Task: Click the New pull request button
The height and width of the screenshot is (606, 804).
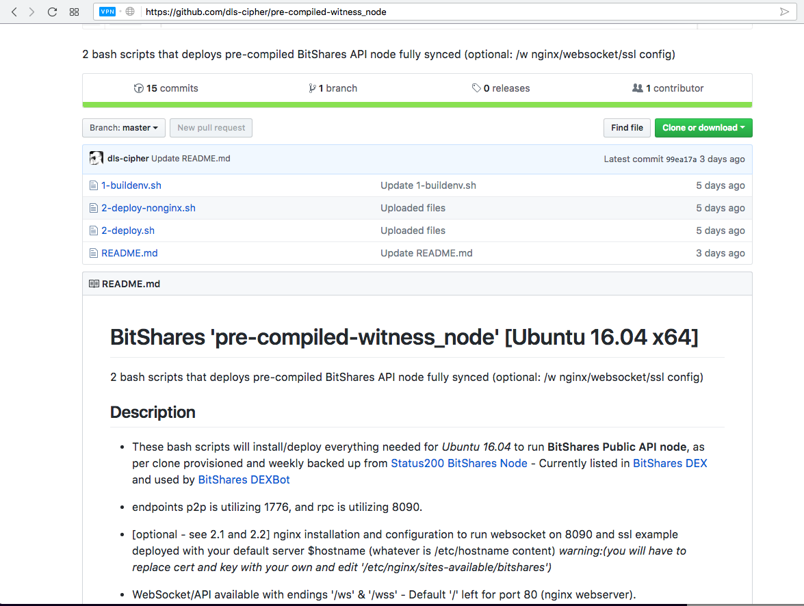Action: [x=211, y=128]
